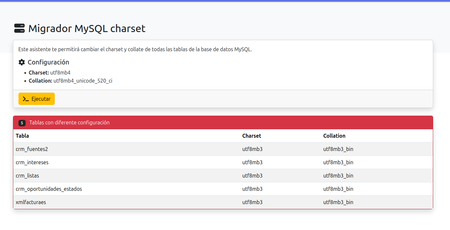The width and height of the screenshot is (450, 230).
Task: Click the database server icon beside the title
Action: (x=19, y=28)
